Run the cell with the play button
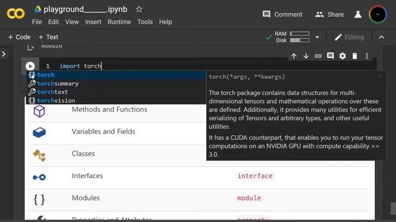The height and width of the screenshot is (222, 396). (x=30, y=66)
